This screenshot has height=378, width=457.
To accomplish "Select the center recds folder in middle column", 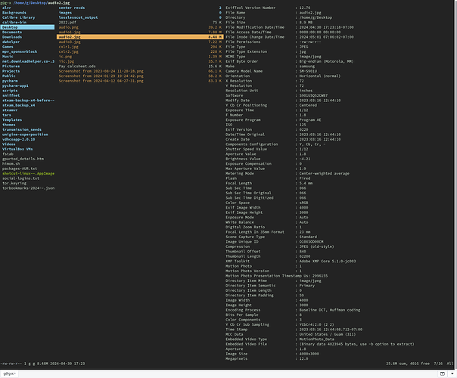I will pos(72,8).
